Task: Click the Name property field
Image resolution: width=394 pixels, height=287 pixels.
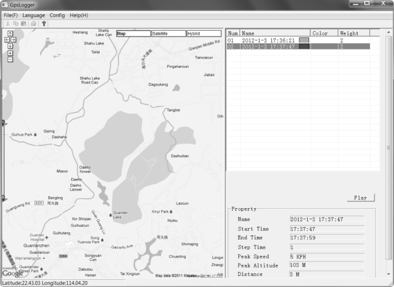Action: click(x=327, y=219)
